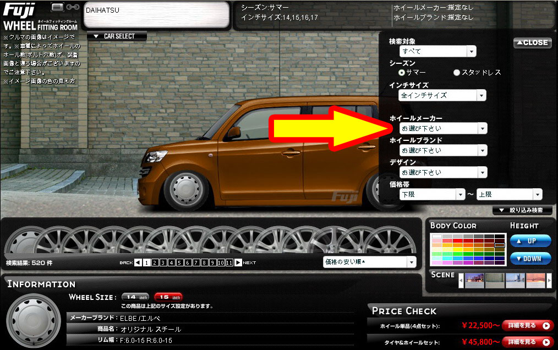This screenshot has width=558, height=350.
Task: Click the 検索結果: 520 件 result count
Action: coord(29,263)
